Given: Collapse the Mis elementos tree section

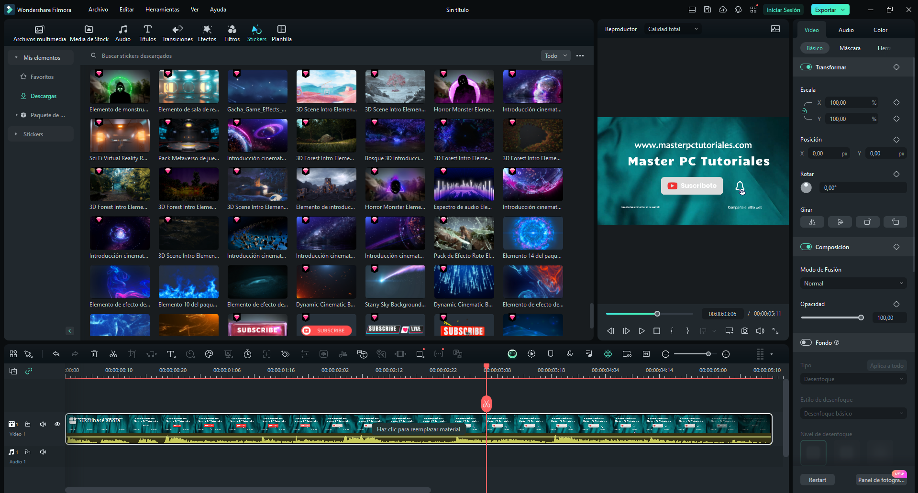Looking at the screenshot, I should tap(16, 57).
